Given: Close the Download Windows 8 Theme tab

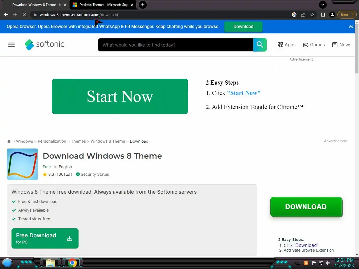Looking at the screenshot, I should [65, 5].
